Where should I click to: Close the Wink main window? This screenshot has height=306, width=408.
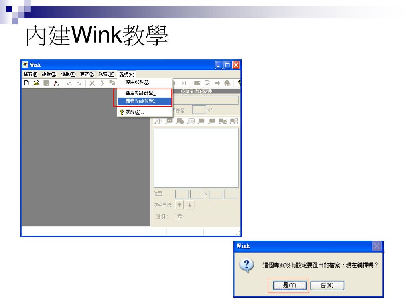tap(236, 65)
